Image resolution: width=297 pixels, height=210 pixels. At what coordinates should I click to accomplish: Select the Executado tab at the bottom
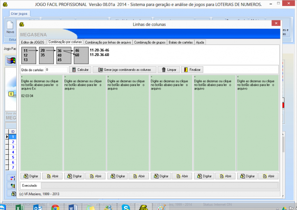[x=31, y=185]
